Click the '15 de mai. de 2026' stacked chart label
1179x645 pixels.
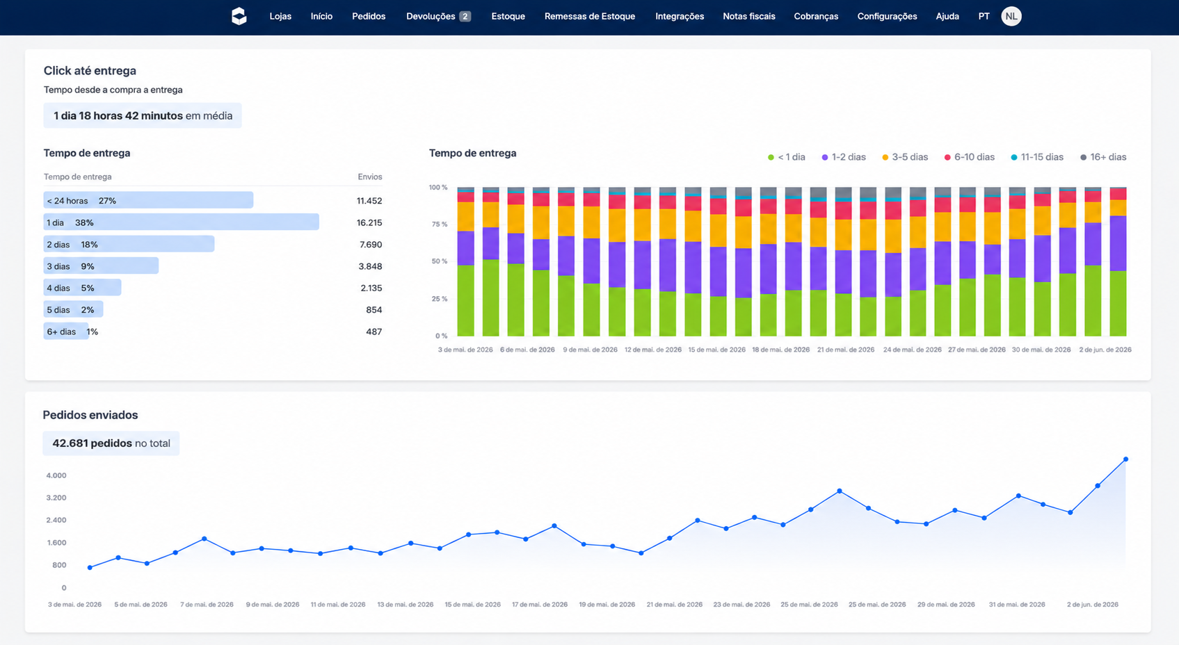(x=716, y=350)
